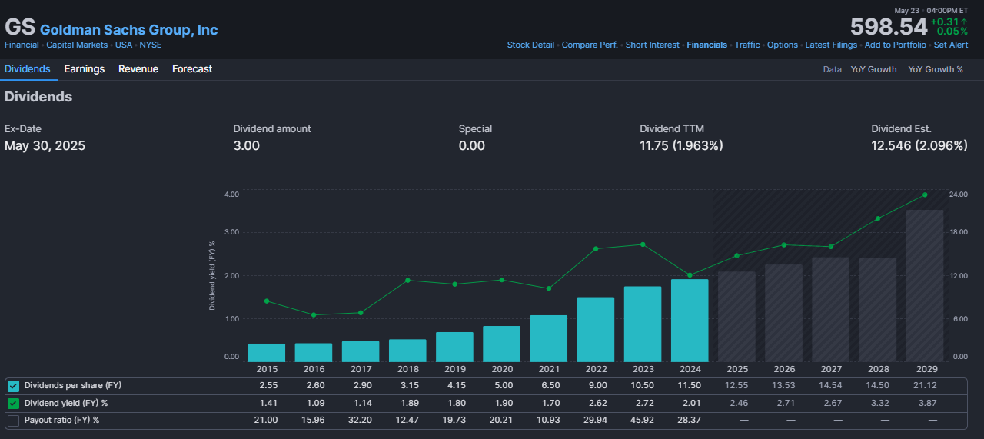Open the Short Interest link
Image resolution: width=984 pixels, height=439 pixels.
click(x=653, y=45)
